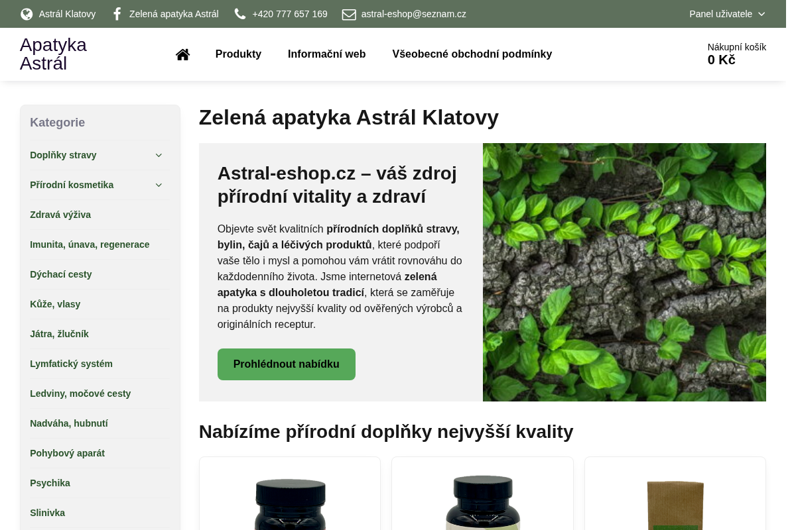Screen dimensions: 796x530
Task: Open the Zelená apatyka Astrál Facebook link
Action: click(174, 14)
